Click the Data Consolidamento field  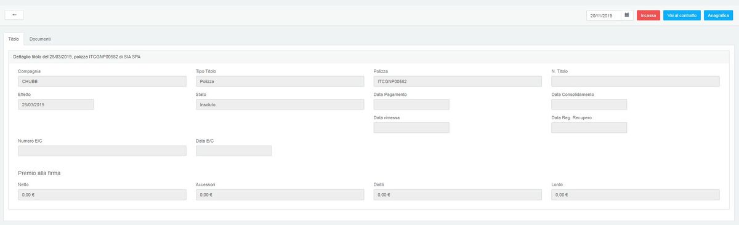click(589, 105)
